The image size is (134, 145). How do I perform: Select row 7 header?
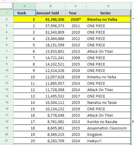(7, 51)
